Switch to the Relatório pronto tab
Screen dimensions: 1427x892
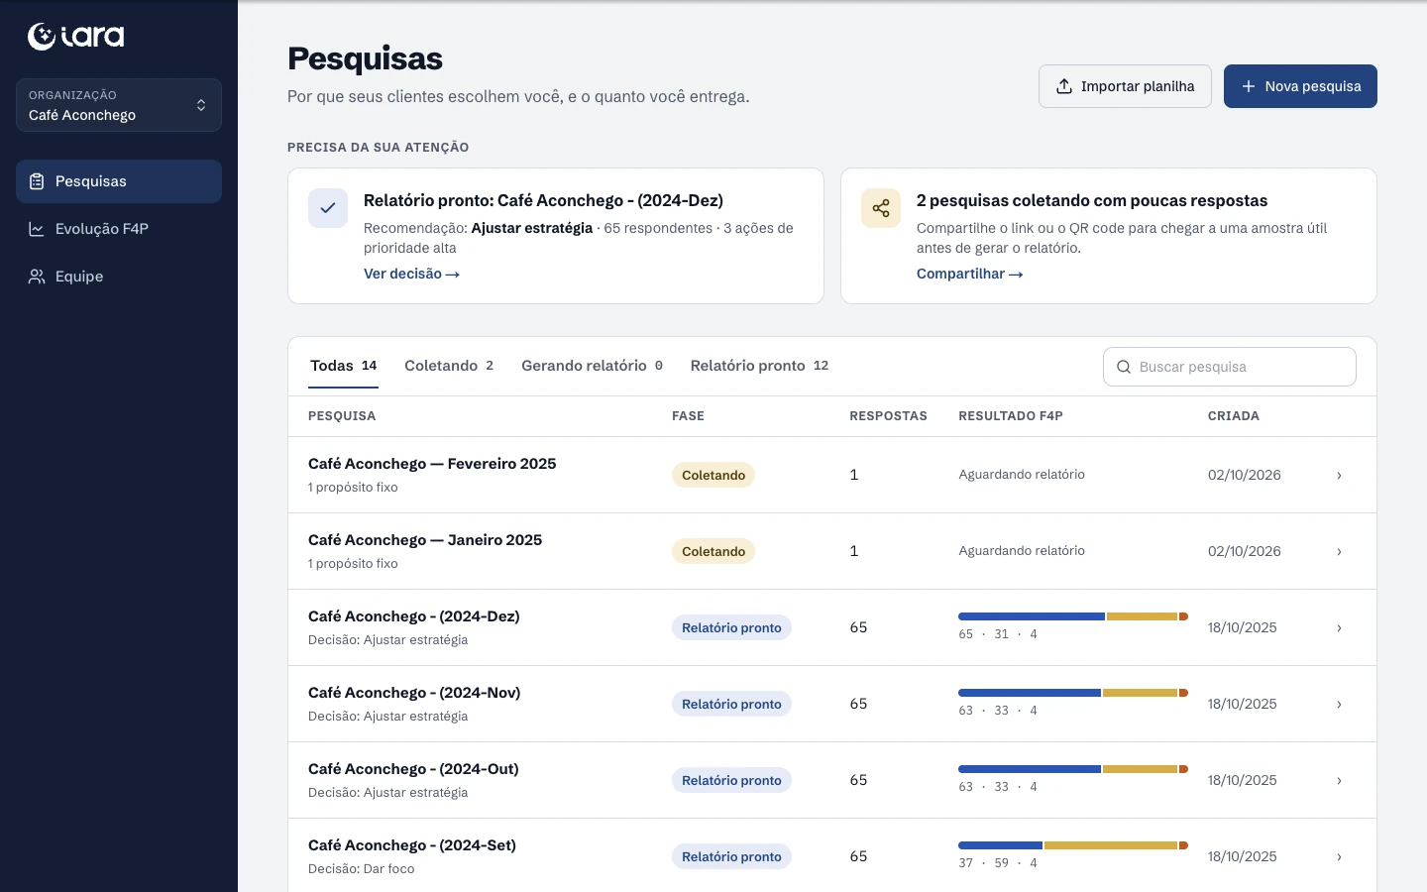759,366
